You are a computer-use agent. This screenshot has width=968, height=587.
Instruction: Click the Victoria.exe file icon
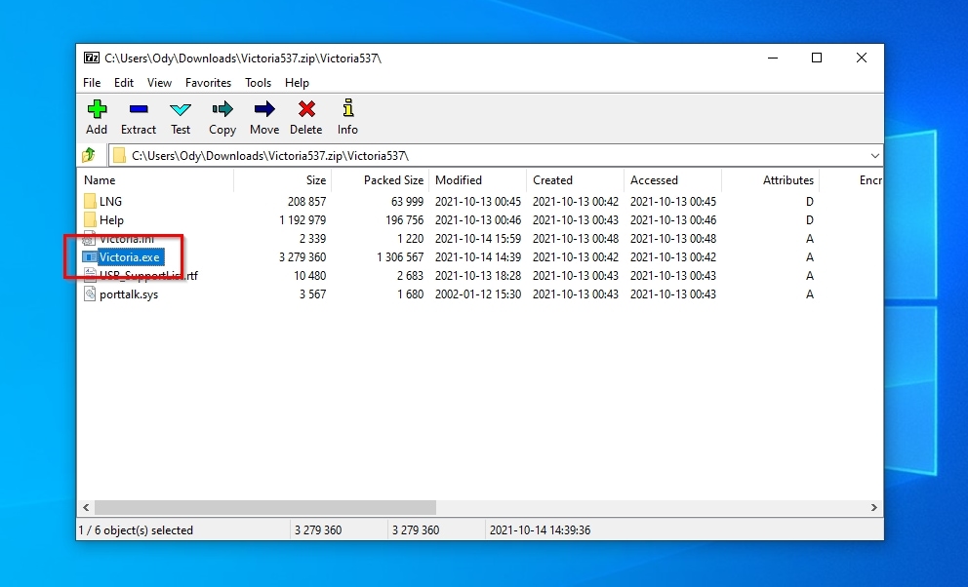pos(90,257)
